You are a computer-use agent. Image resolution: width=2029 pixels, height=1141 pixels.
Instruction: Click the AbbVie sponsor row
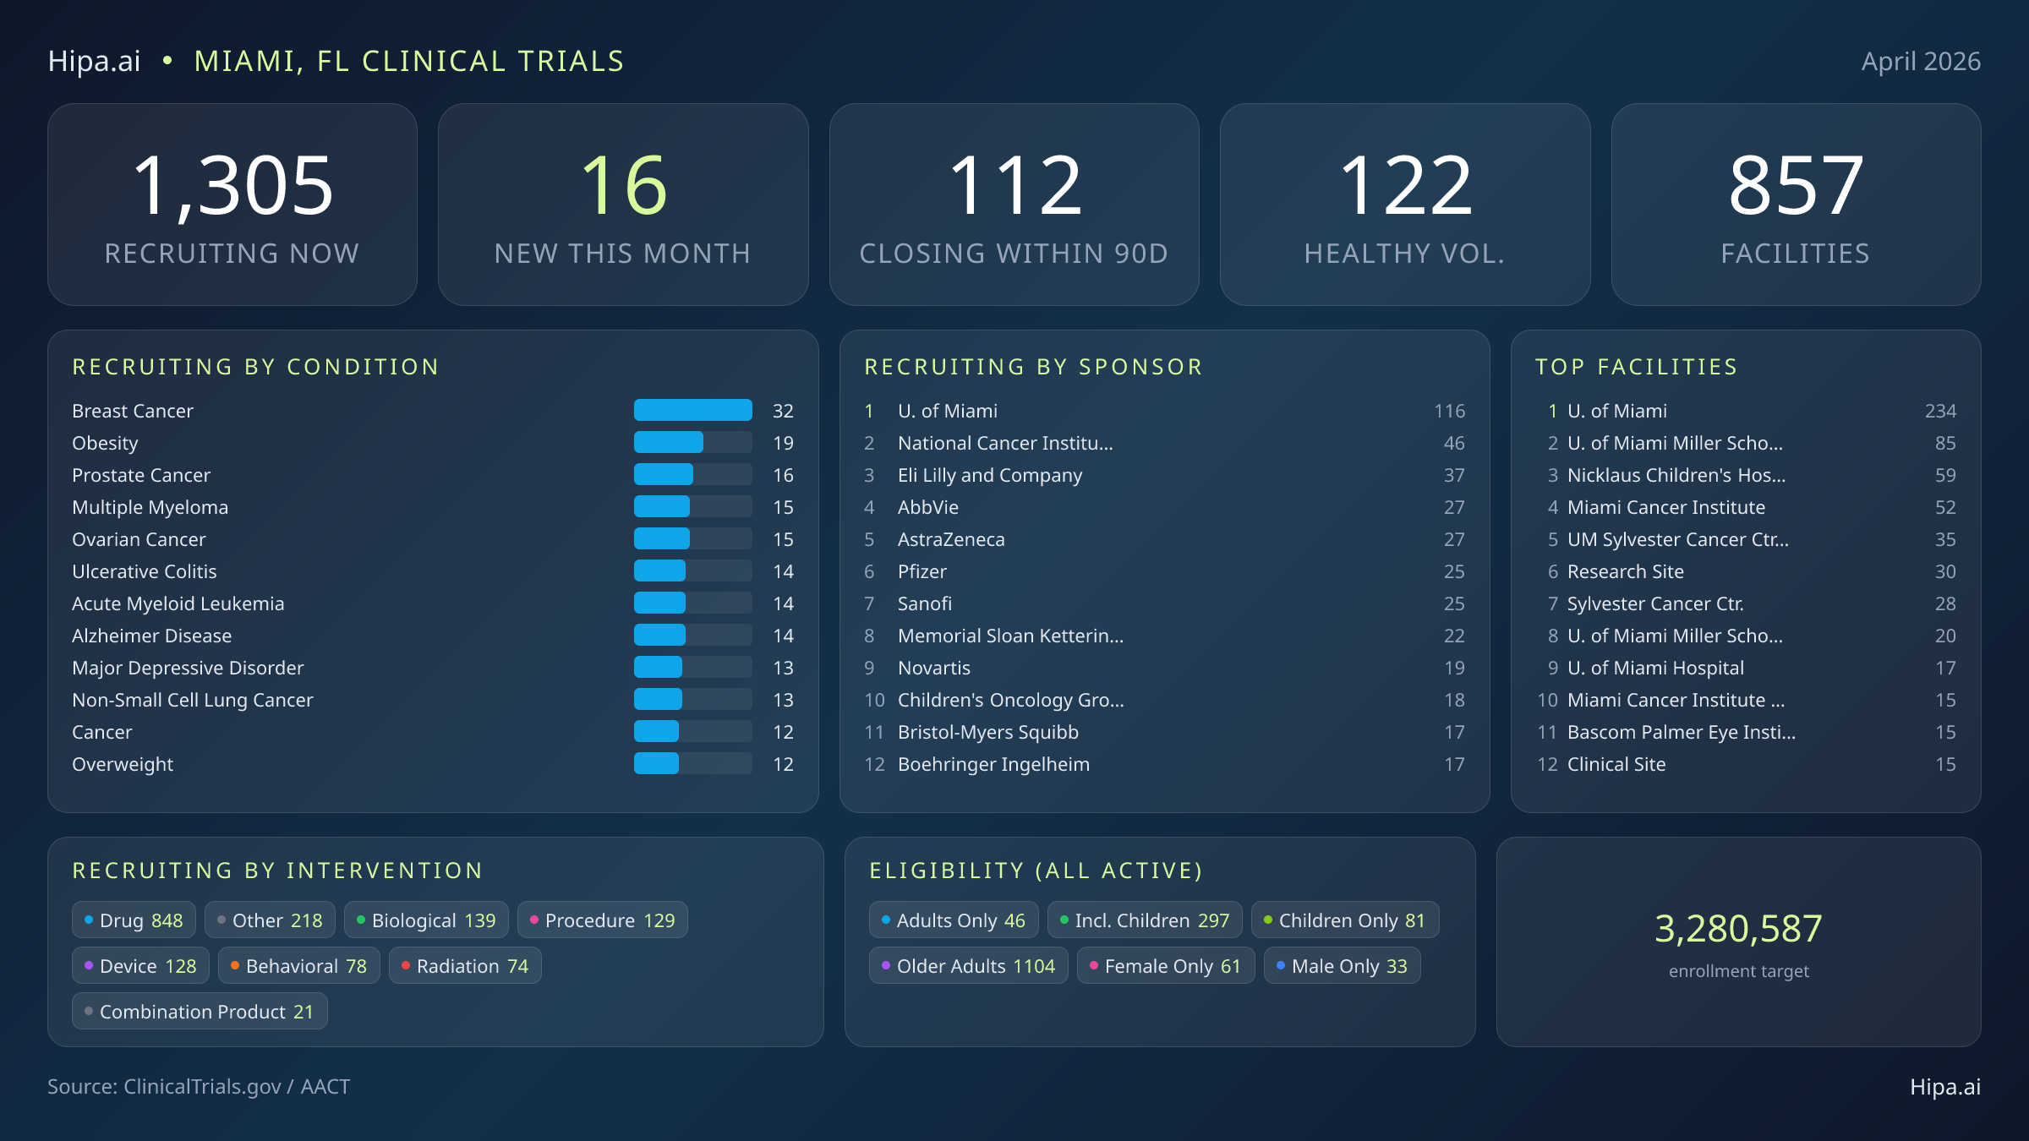(1164, 506)
